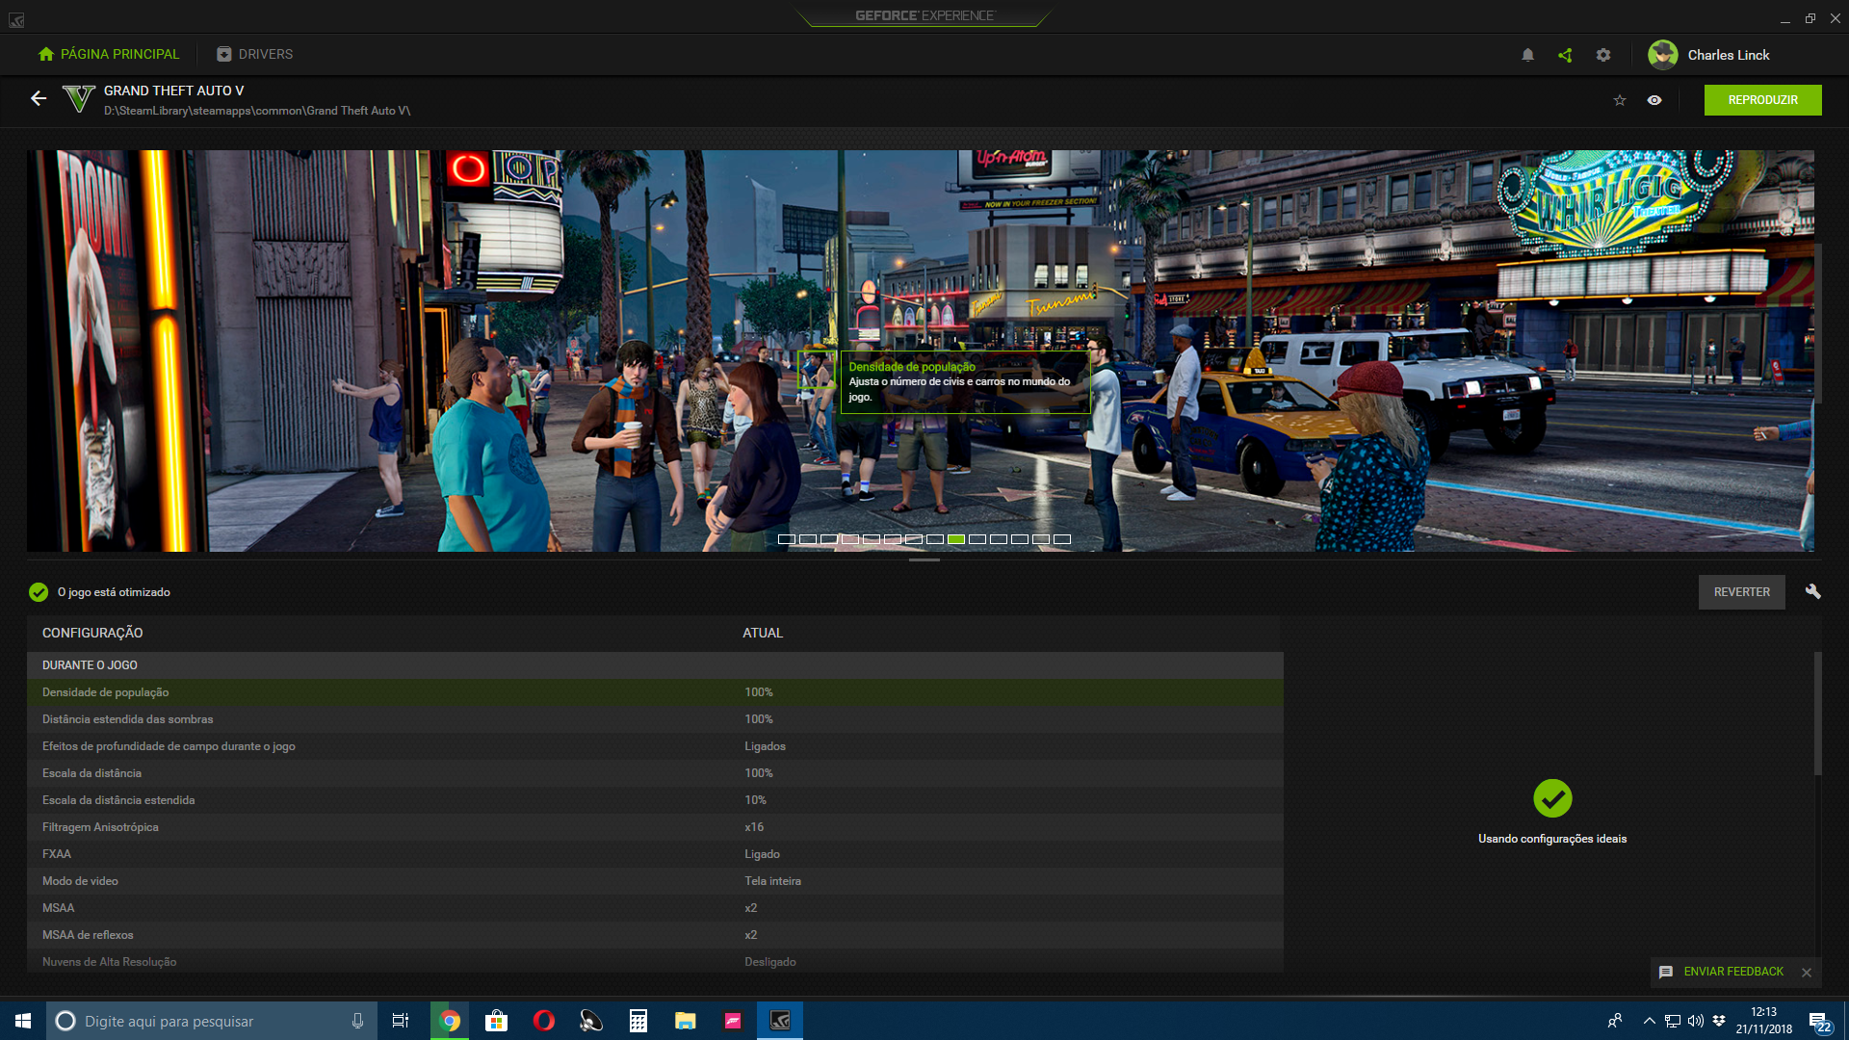This screenshot has width=1849, height=1040.
Task: Open Windows Action Center notifications
Action: (1819, 1022)
